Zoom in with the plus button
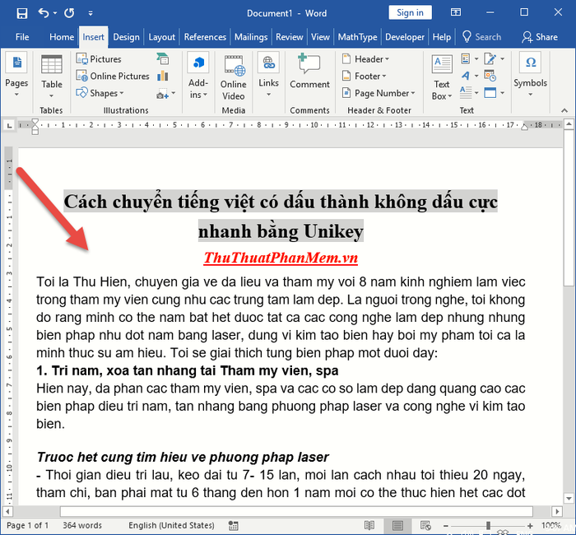The width and height of the screenshot is (576, 535). [530, 526]
